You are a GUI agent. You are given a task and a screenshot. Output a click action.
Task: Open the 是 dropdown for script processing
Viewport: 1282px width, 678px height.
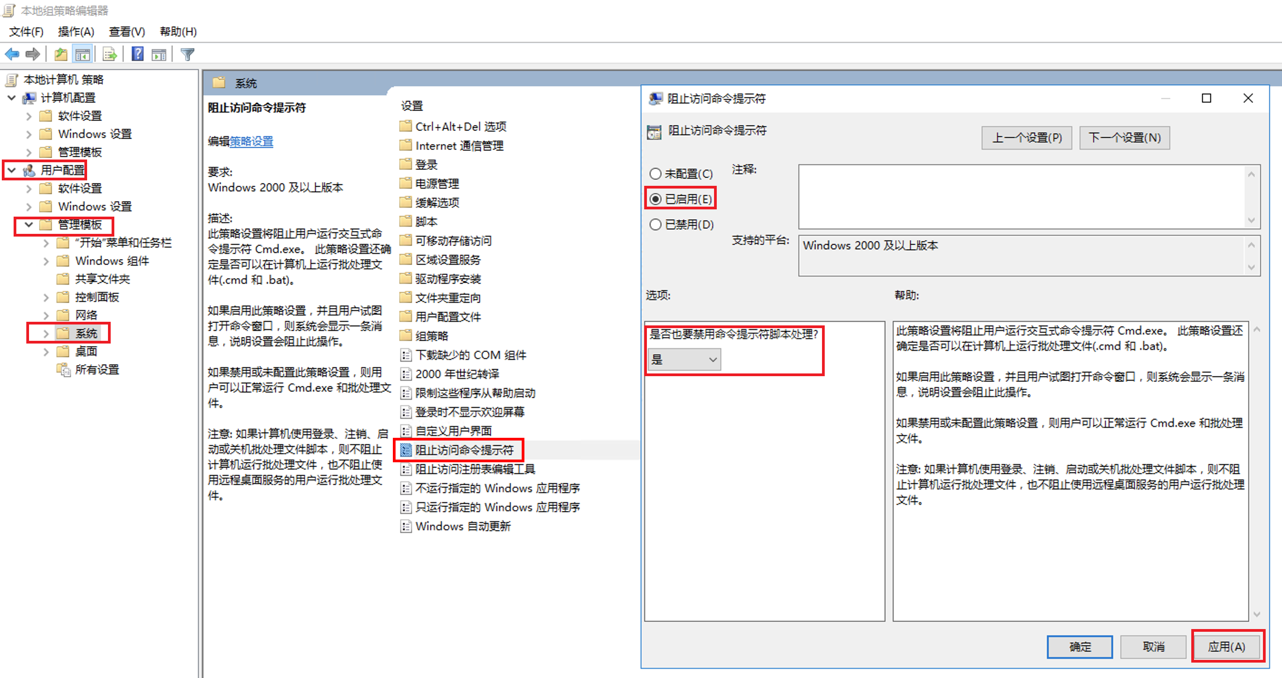pos(684,359)
